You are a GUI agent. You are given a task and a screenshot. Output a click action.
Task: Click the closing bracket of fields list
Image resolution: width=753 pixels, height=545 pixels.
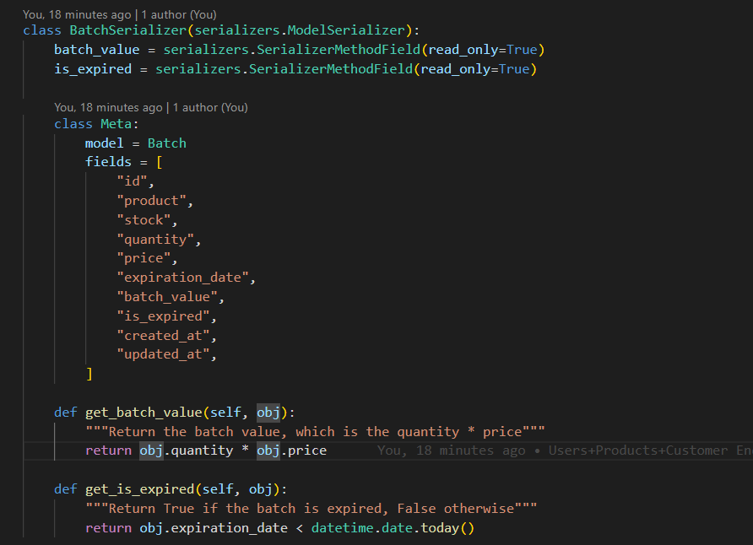89,374
